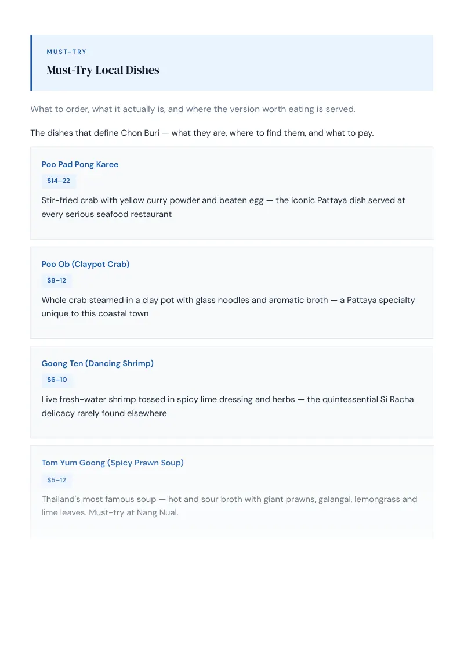
Task: Click the blue accent bar beside heading
Action: [x=31, y=63]
